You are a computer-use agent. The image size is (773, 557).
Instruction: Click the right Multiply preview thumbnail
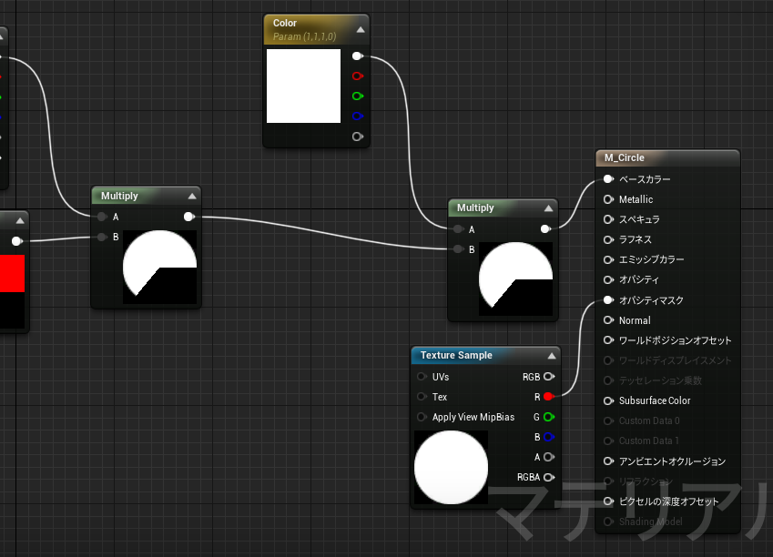coord(515,278)
